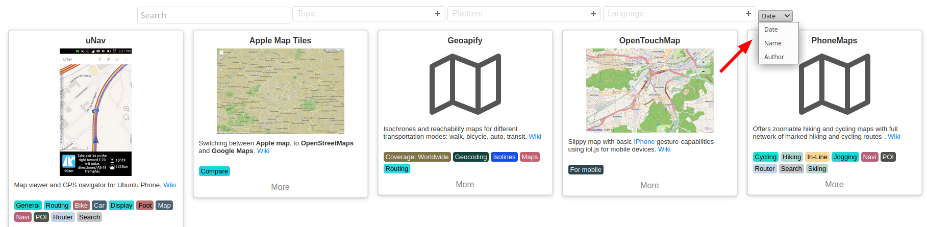Image resolution: width=927 pixels, height=227 pixels.
Task: Select the Skiing tag on PhoneMaps
Action: coord(817,169)
